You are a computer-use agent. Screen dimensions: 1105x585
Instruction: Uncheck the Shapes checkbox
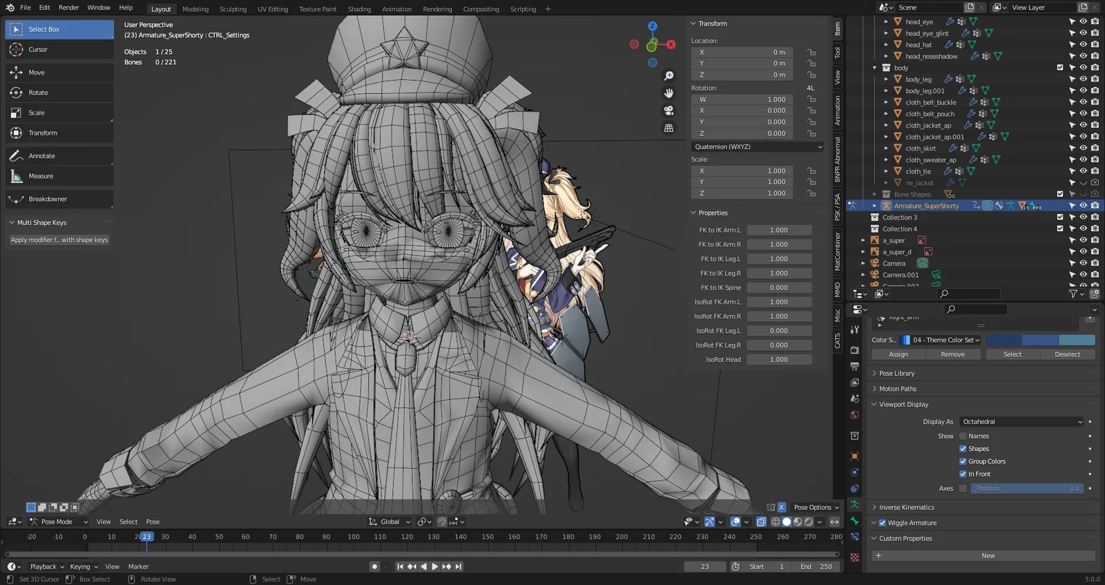(x=963, y=449)
